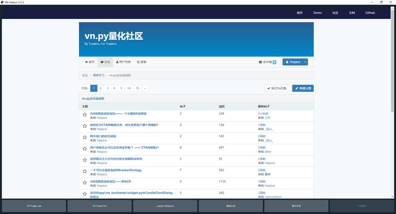Viewport: 396px width, 214px height.
Task: Open topic 如何区分CTA策略委托单
Action: click(124, 125)
